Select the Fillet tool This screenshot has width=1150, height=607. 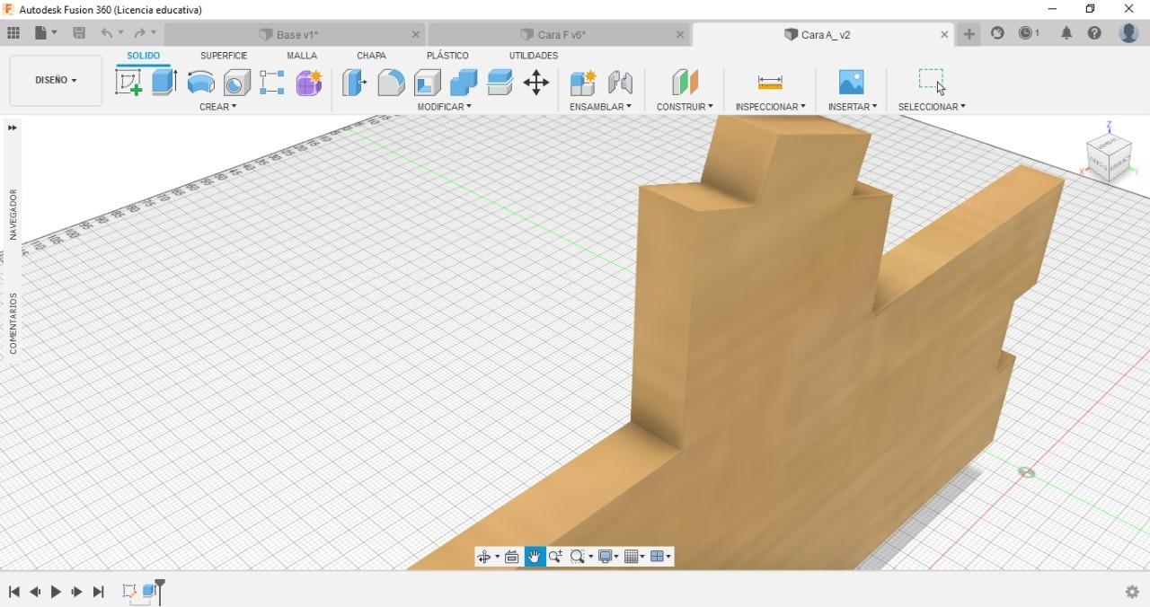[x=391, y=83]
